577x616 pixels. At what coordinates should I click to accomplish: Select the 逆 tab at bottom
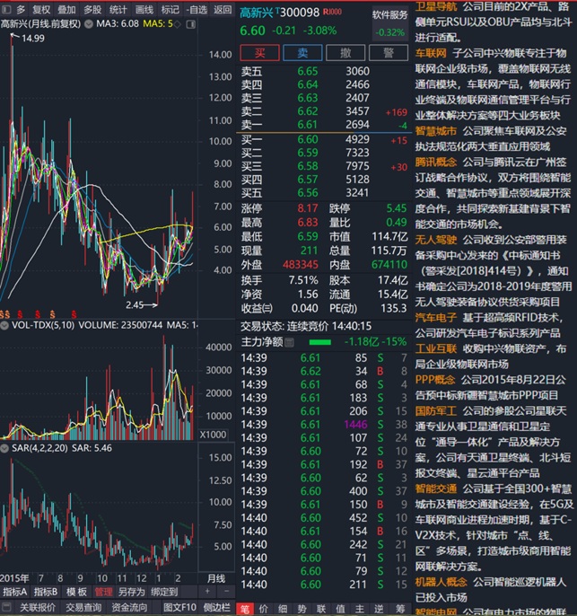[x=379, y=610]
